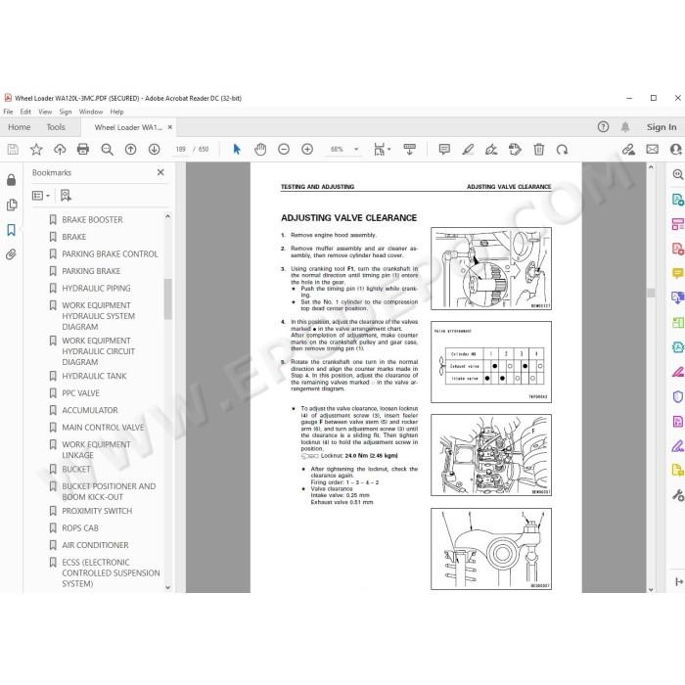Click the zoom out minus icon
This screenshot has height=685, width=685.
coord(284,150)
